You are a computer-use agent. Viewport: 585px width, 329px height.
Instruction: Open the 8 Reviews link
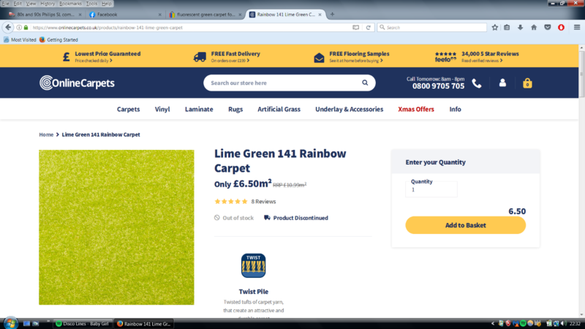point(263,202)
